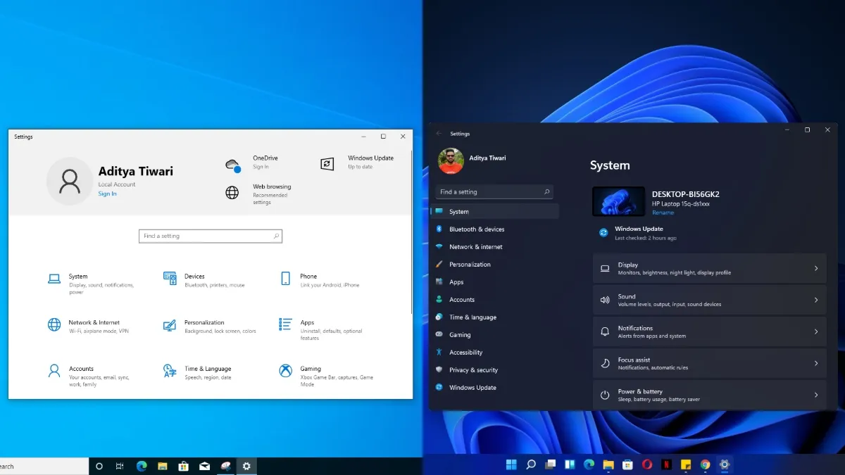Click the Sound speaker icon on System page
The width and height of the screenshot is (845, 475).
point(605,299)
